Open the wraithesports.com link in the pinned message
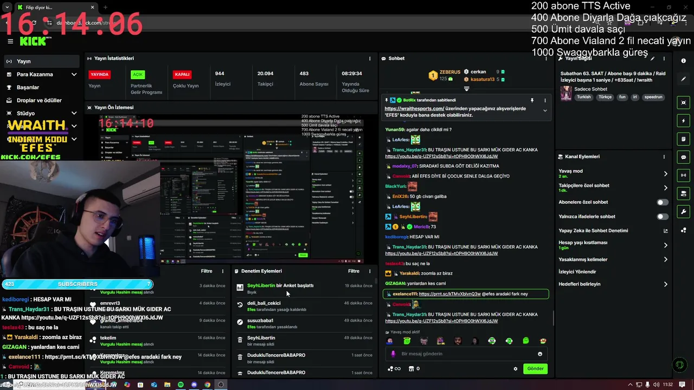The height and width of the screenshot is (390, 694). click(x=414, y=108)
